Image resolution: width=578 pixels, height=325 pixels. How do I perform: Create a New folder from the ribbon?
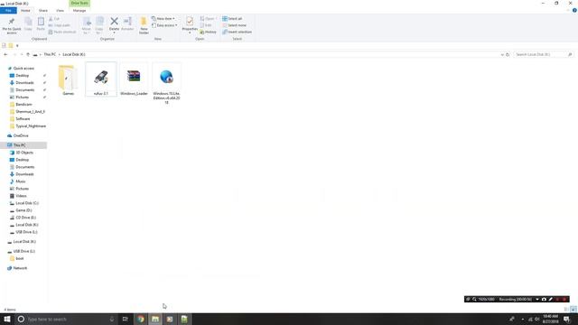click(x=144, y=25)
